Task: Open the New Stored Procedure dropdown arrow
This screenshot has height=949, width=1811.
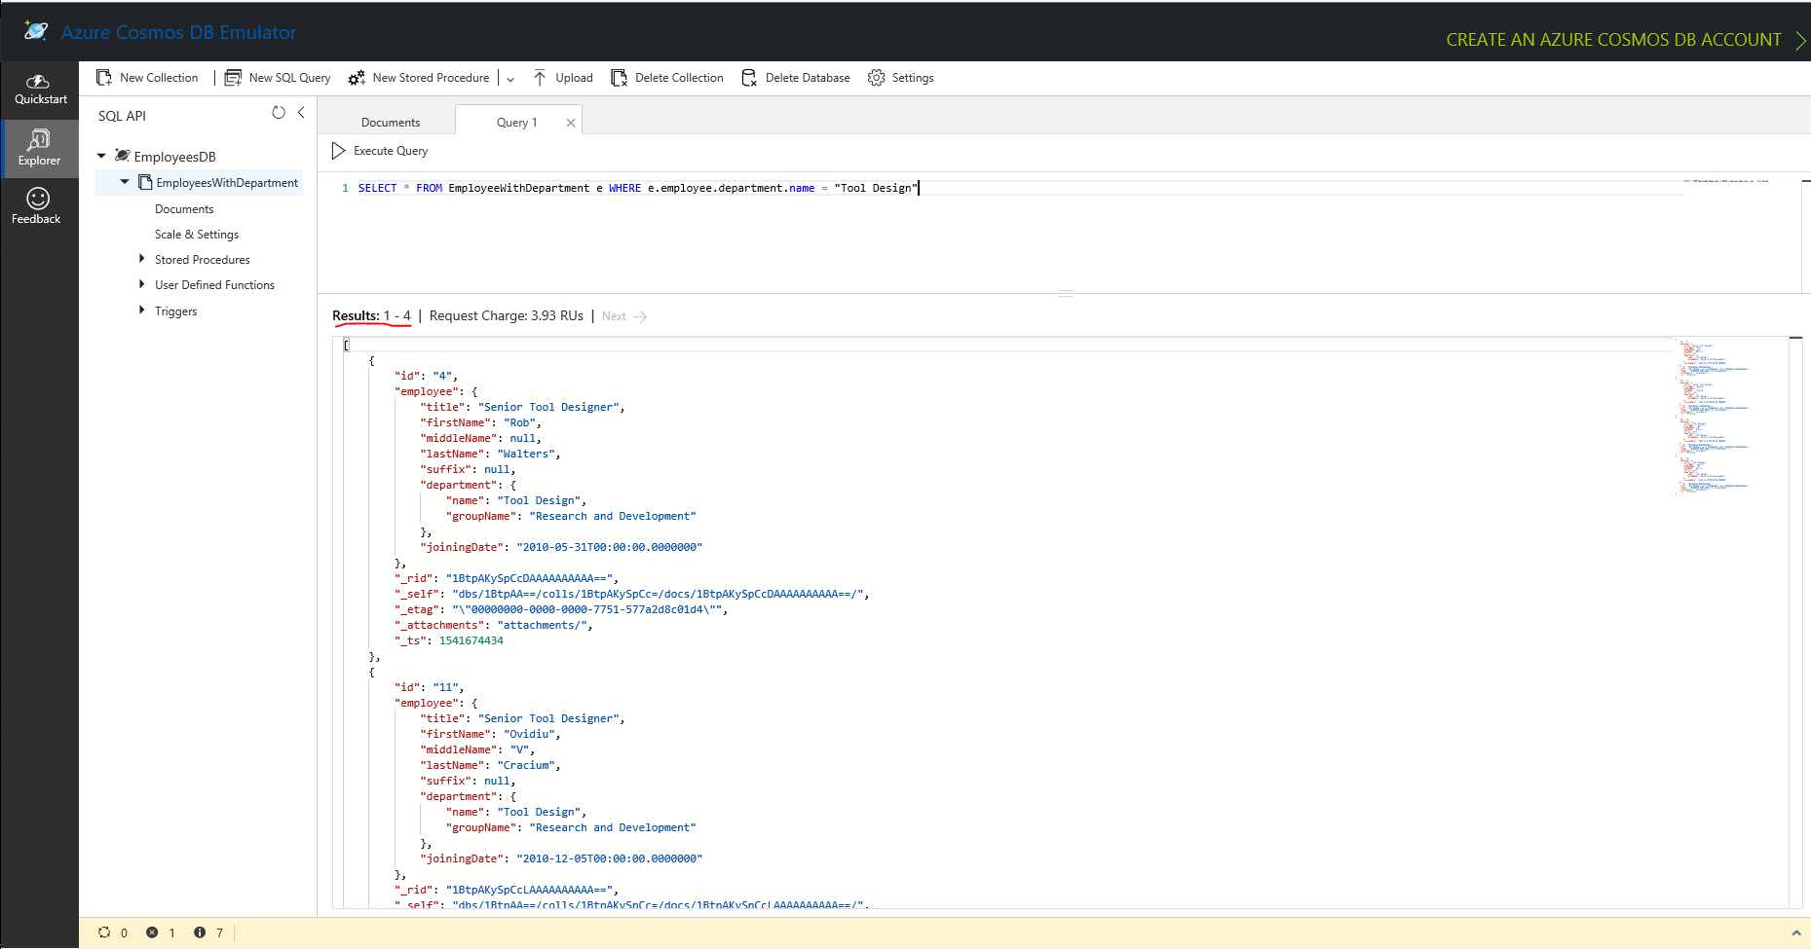Action: pos(510,79)
